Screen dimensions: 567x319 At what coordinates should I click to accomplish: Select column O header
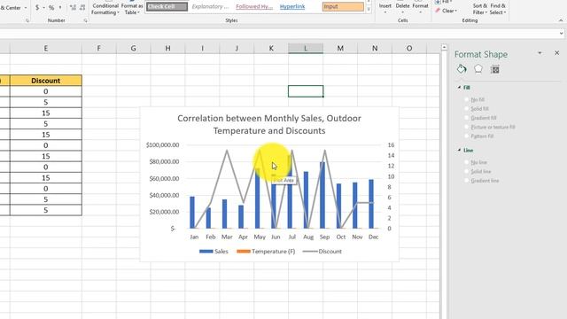click(x=409, y=48)
